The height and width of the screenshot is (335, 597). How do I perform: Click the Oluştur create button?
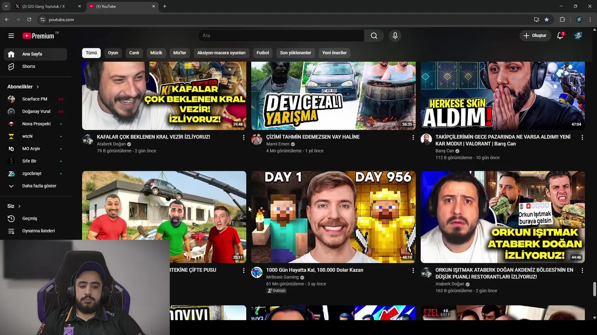(x=535, y=36)
